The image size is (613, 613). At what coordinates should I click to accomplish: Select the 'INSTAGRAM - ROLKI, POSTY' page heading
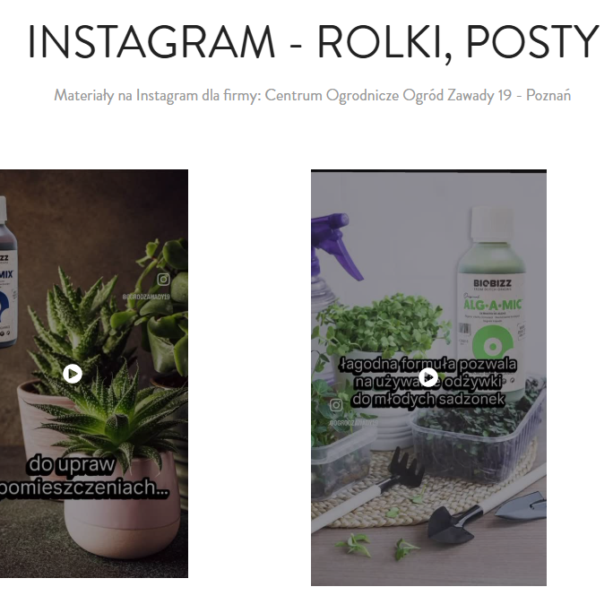313,42
